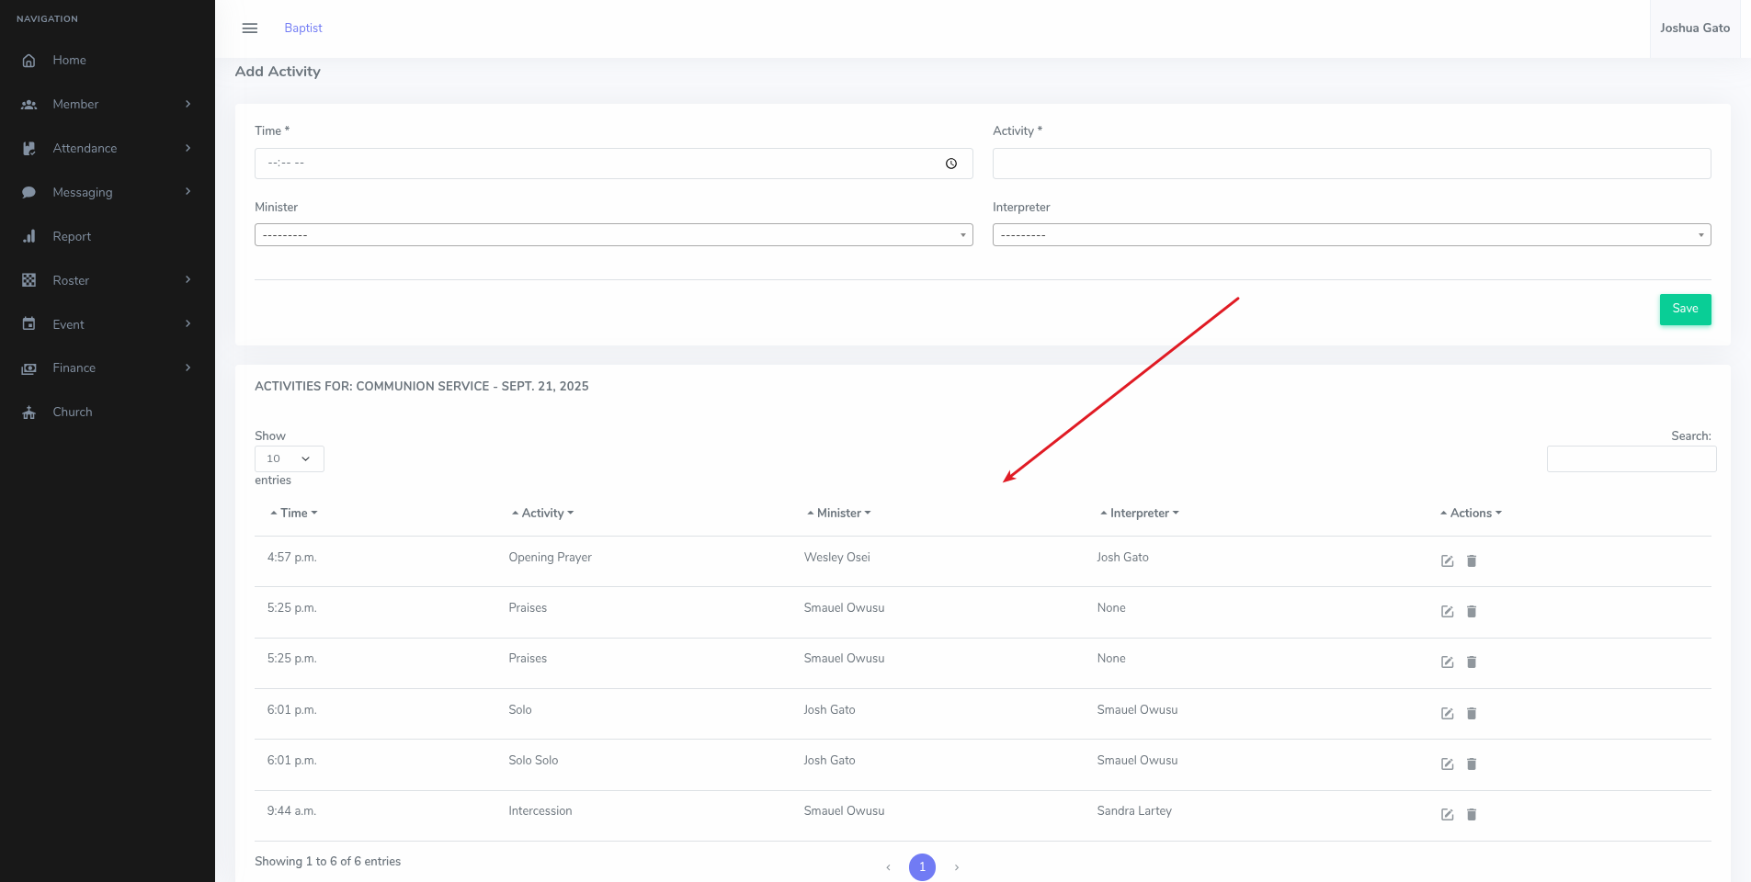Edit the Opening Prayer activity
The image size is (1751, 882).
pos(1447,561)
